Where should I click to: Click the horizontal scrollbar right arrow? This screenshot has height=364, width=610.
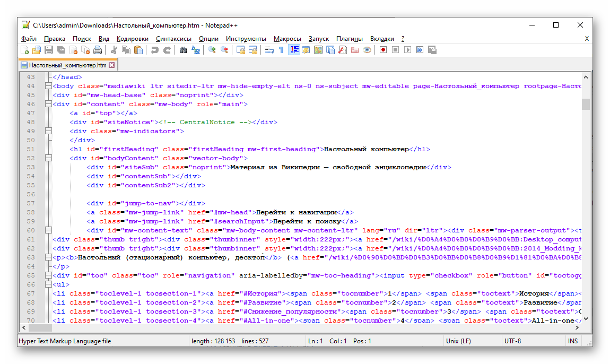(x=577, y=329)
